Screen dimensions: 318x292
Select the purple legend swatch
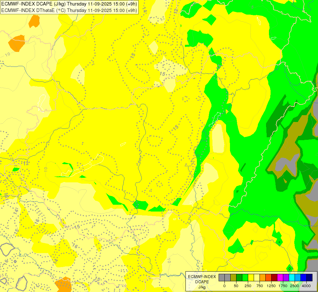(286, 277)
